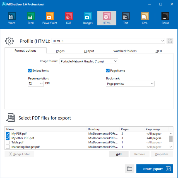Switch to PowerPoint export
This screenshot has height=178, width=178.
tap(50, 18)
